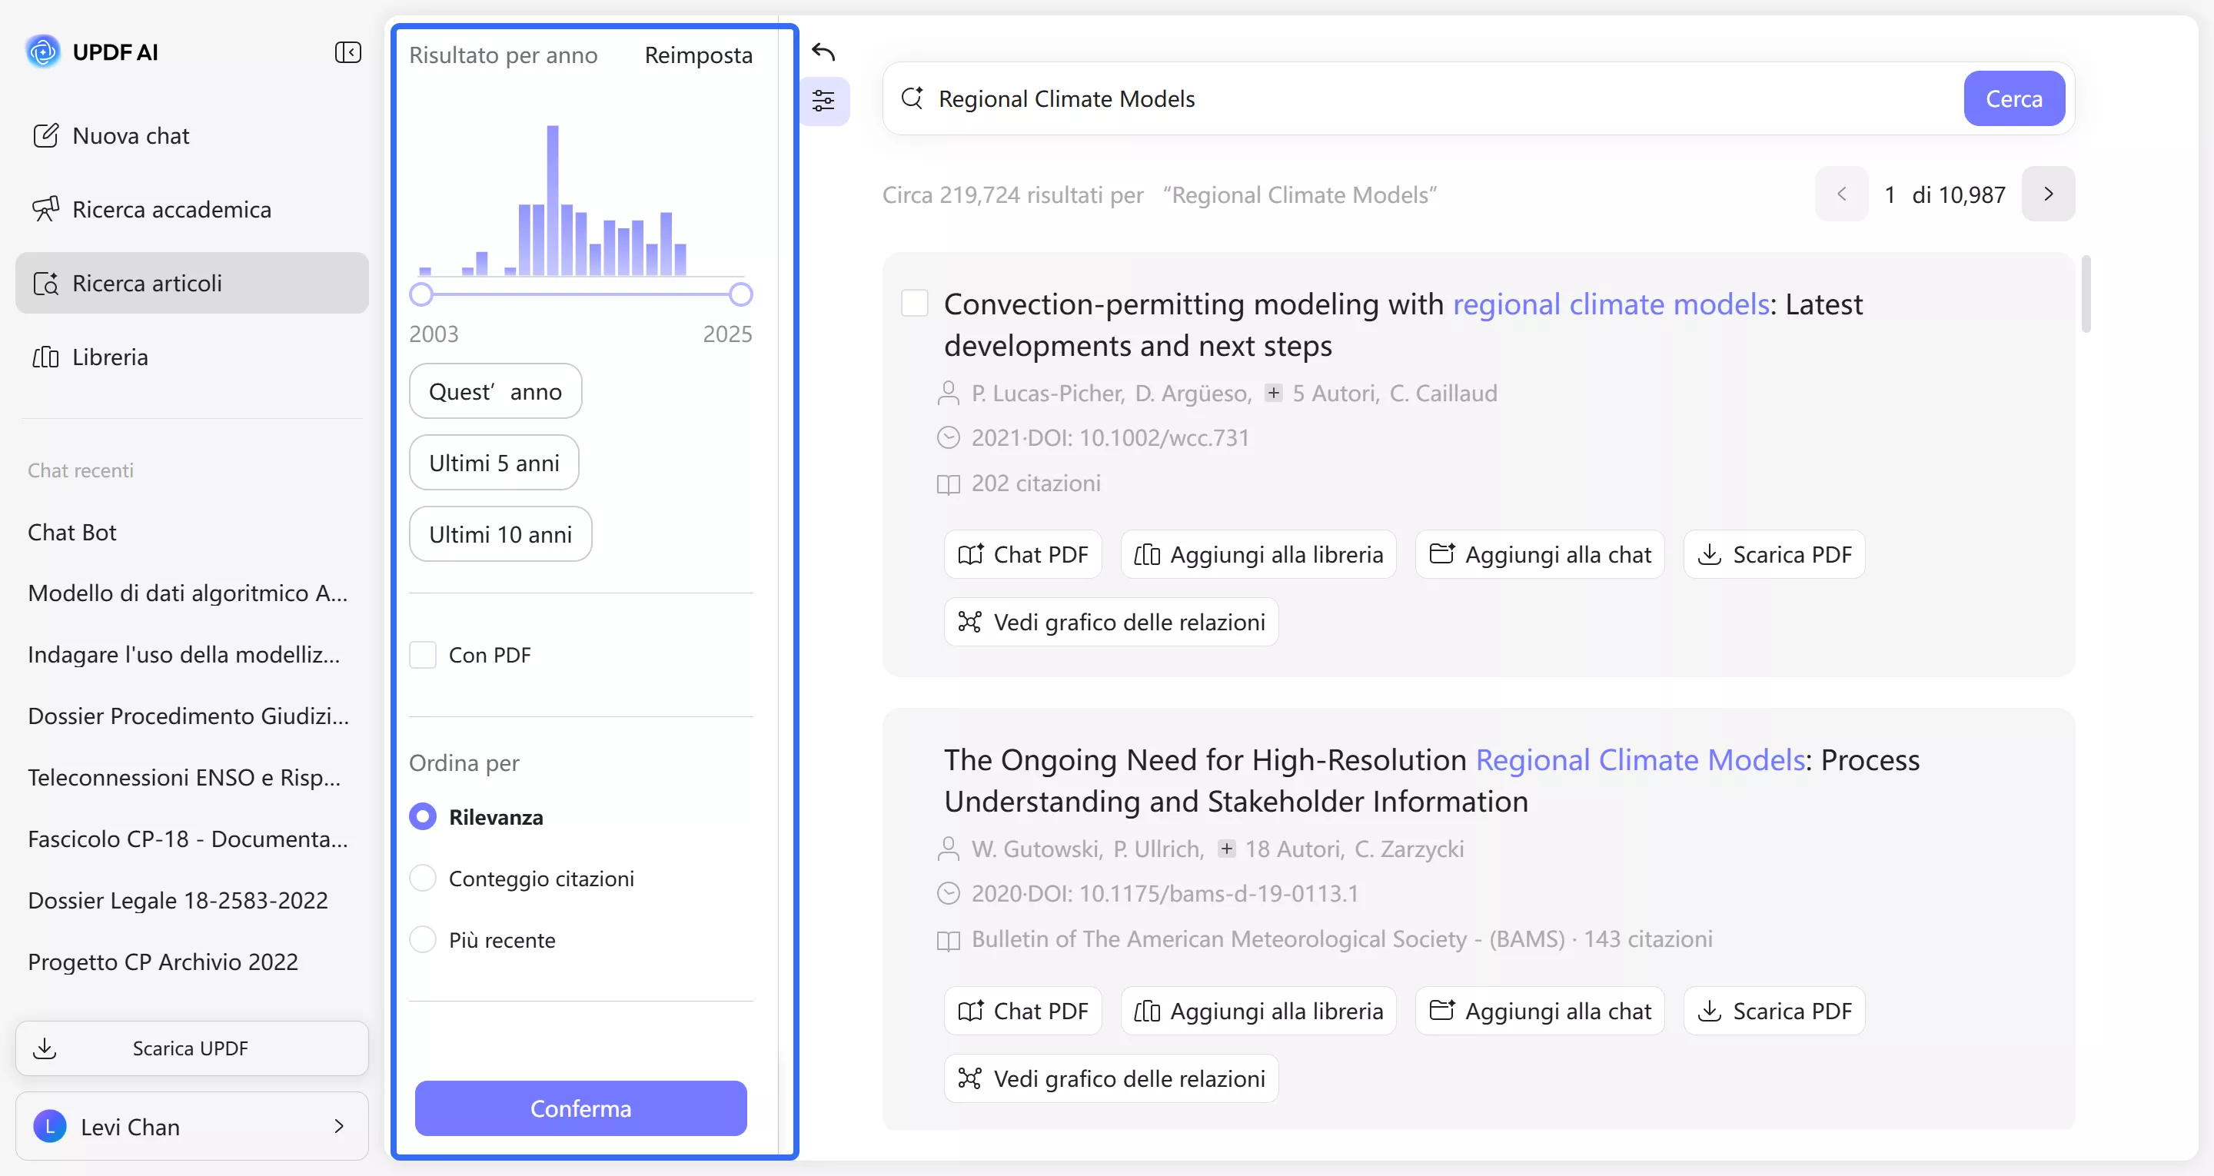
Task: Open Chat PDF for the first article
Action: click(x=1022, y=554)
